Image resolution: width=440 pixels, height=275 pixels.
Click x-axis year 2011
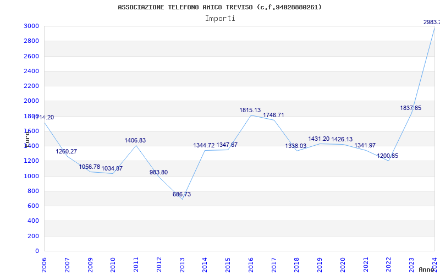(136, 265)
